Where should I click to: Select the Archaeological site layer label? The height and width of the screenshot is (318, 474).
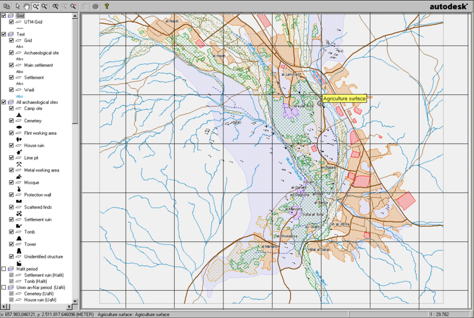(x=41, y=52)
